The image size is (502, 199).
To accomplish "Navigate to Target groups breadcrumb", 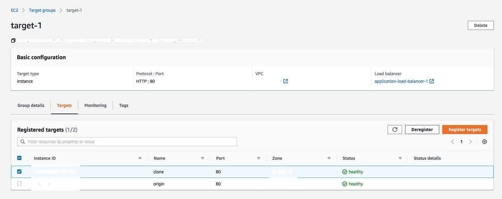I will click(x=42, y=10).
